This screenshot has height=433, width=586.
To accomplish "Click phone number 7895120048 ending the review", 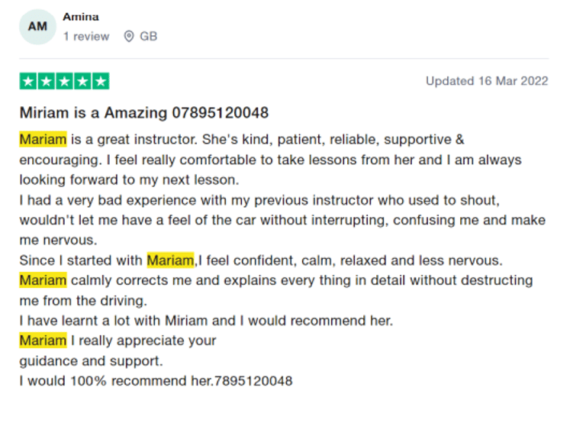I will (255, 380).
